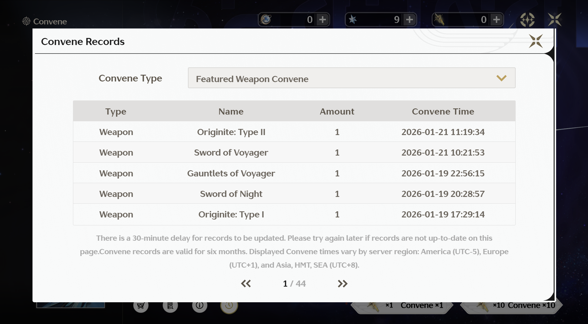
Task: Click the Astrite star currency icon
Action: [353, 20]
